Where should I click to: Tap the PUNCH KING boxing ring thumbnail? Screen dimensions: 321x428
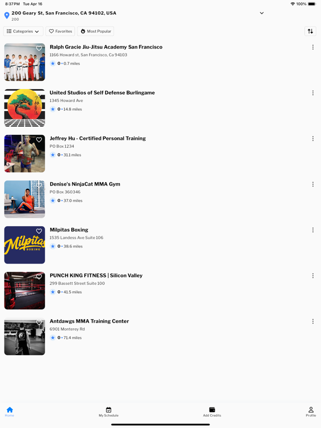[25, 291]
